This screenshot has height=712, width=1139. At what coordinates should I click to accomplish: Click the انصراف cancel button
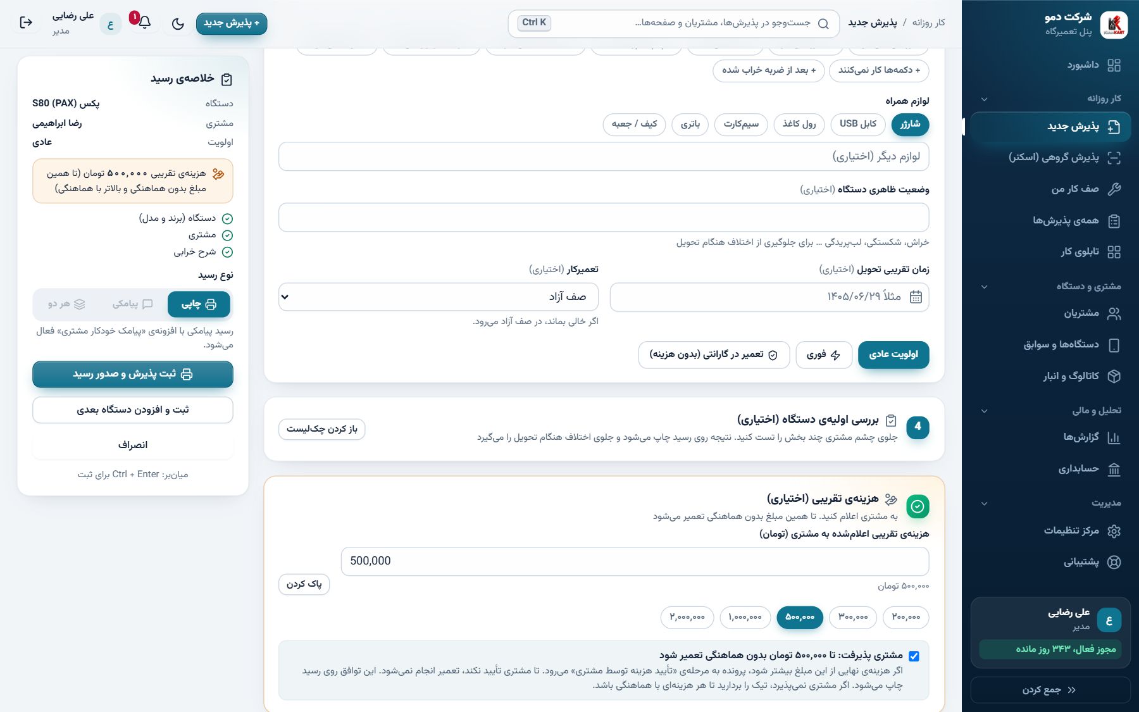click(x=133, y=446)
